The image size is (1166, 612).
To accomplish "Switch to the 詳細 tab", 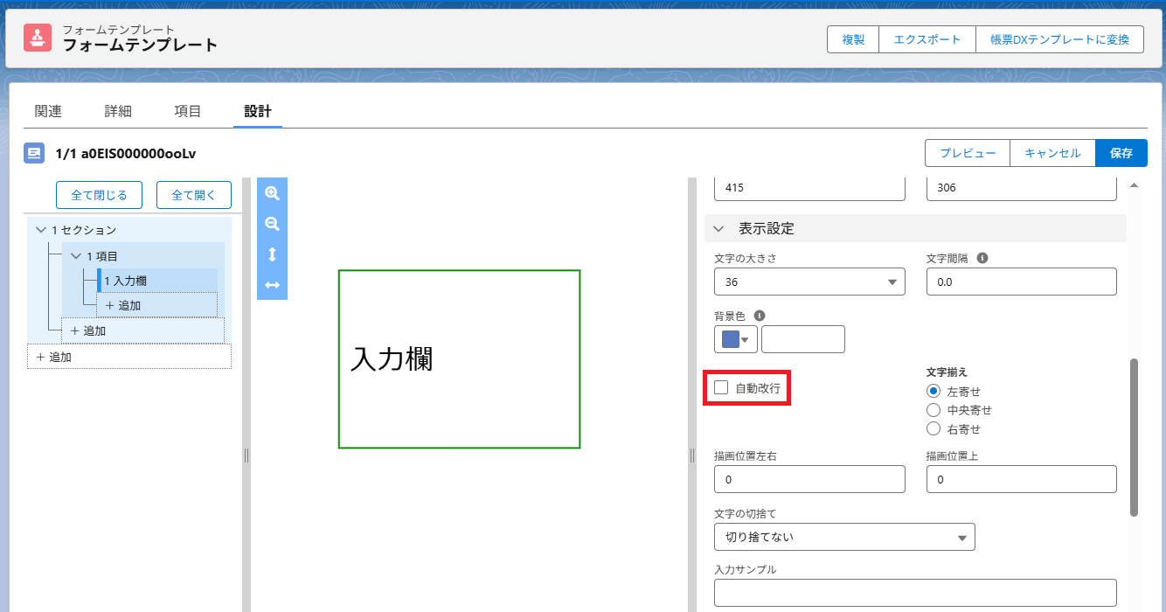I will pos(118,111).
